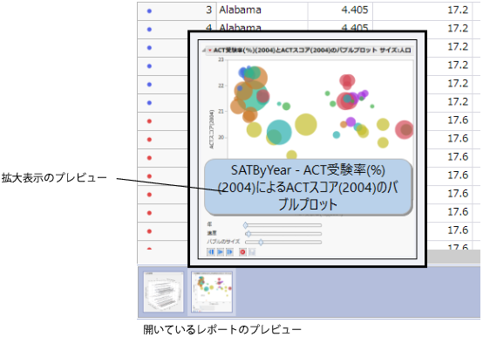The width and height of the screenshot is (483, 344).
Task: Click the 4.405 value in row 3
Action: pyautogui.click(x=355, y=10)
